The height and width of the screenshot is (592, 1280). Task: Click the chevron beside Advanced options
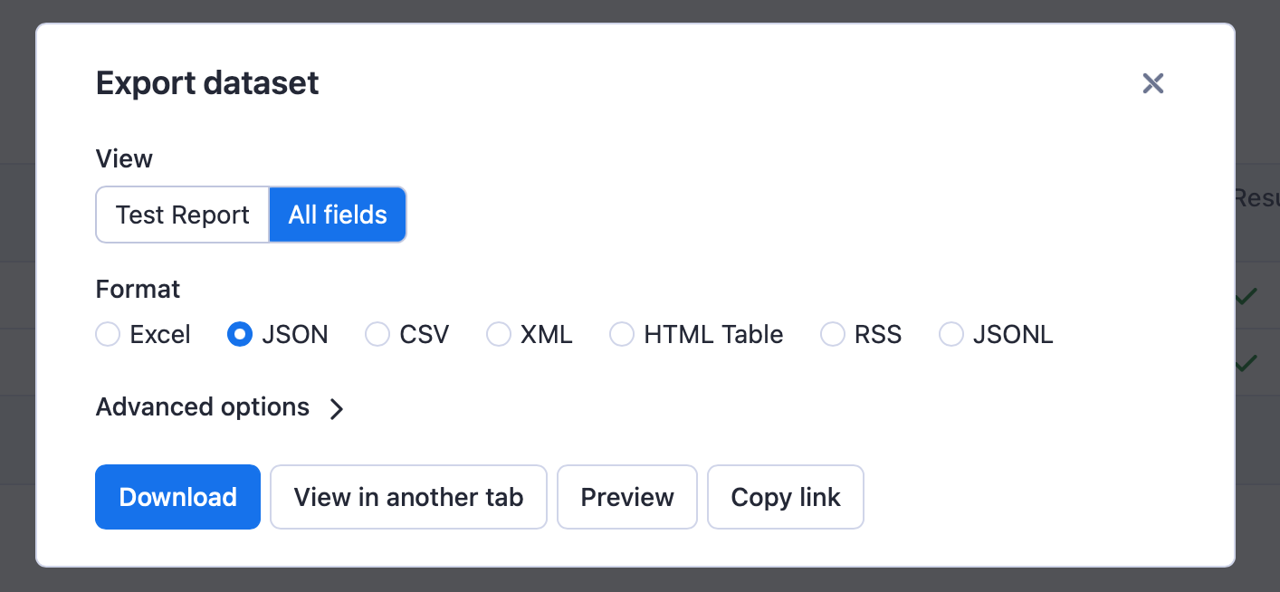336,409
